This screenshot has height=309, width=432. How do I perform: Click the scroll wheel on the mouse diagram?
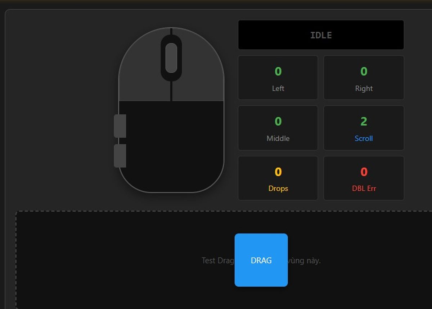pos(171,58)
